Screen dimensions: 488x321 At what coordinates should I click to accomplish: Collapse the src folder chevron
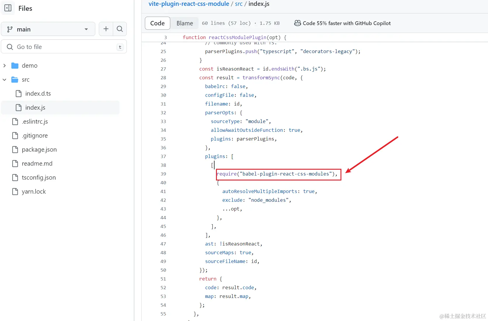point(4,80)
